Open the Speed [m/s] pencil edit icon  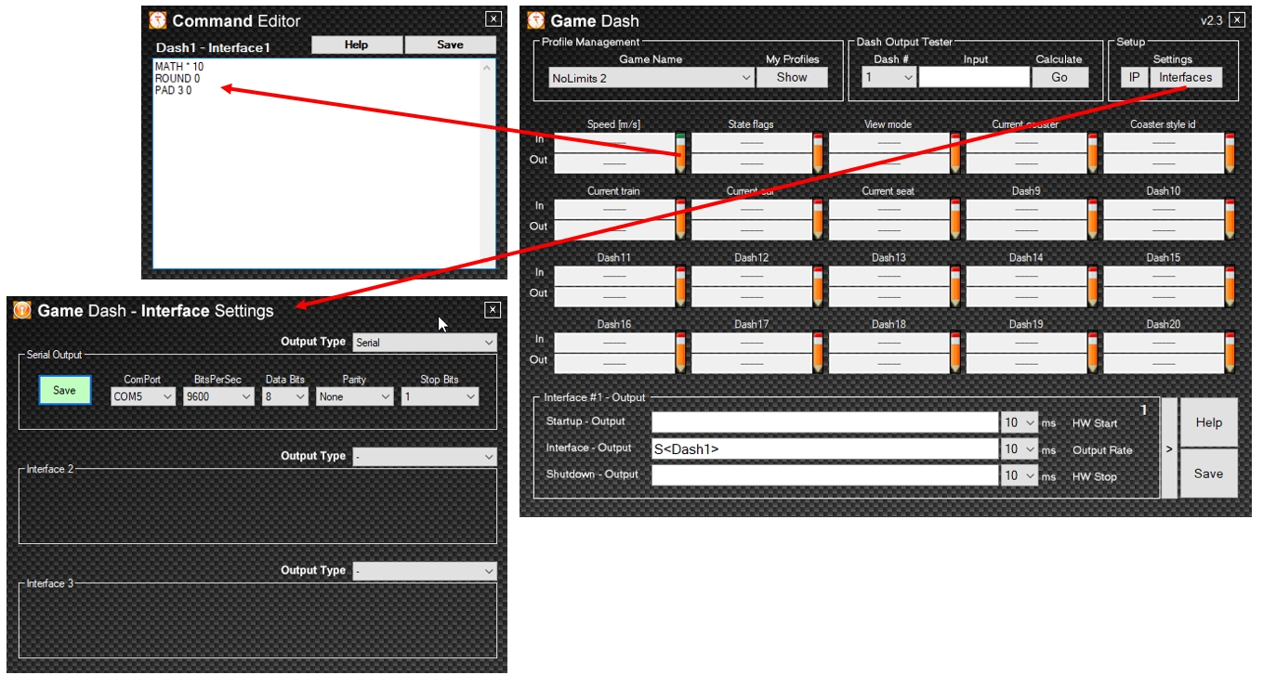(x=680, y=153)
